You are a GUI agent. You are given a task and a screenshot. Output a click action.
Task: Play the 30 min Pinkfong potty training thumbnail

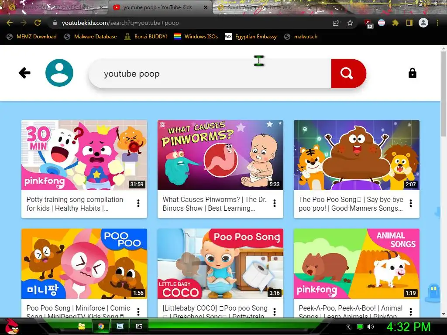coord(84,155)
